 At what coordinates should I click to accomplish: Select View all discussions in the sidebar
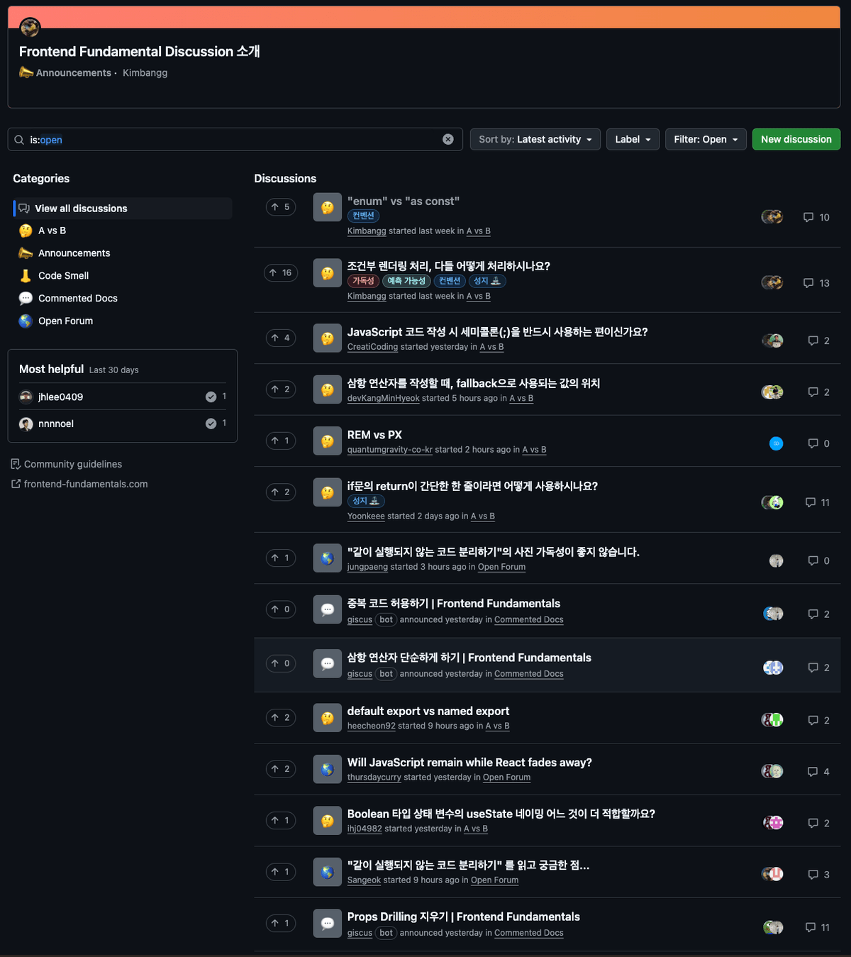82,208
